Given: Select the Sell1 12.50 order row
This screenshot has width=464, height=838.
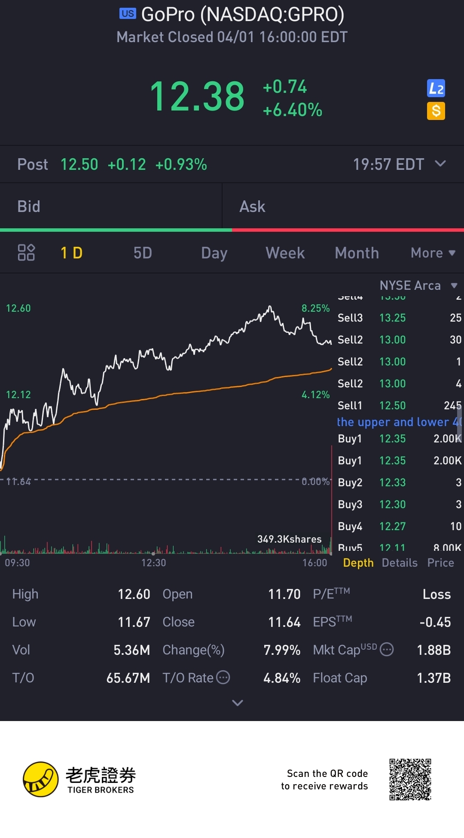Looking at the screenshot, I should 399,405.
